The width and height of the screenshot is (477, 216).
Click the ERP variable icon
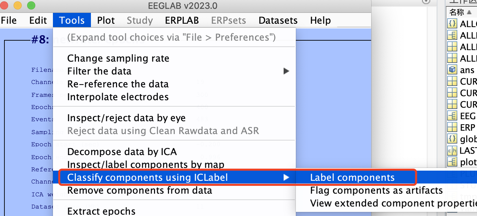452,127
